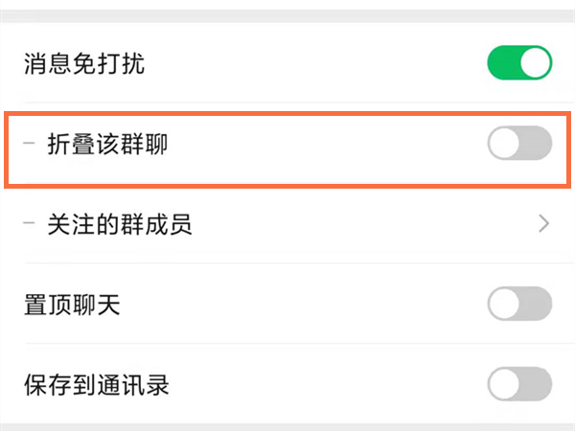Click the 置顶聊天 label text
Screen dimensions: 575x431
[x=72, y=305]
